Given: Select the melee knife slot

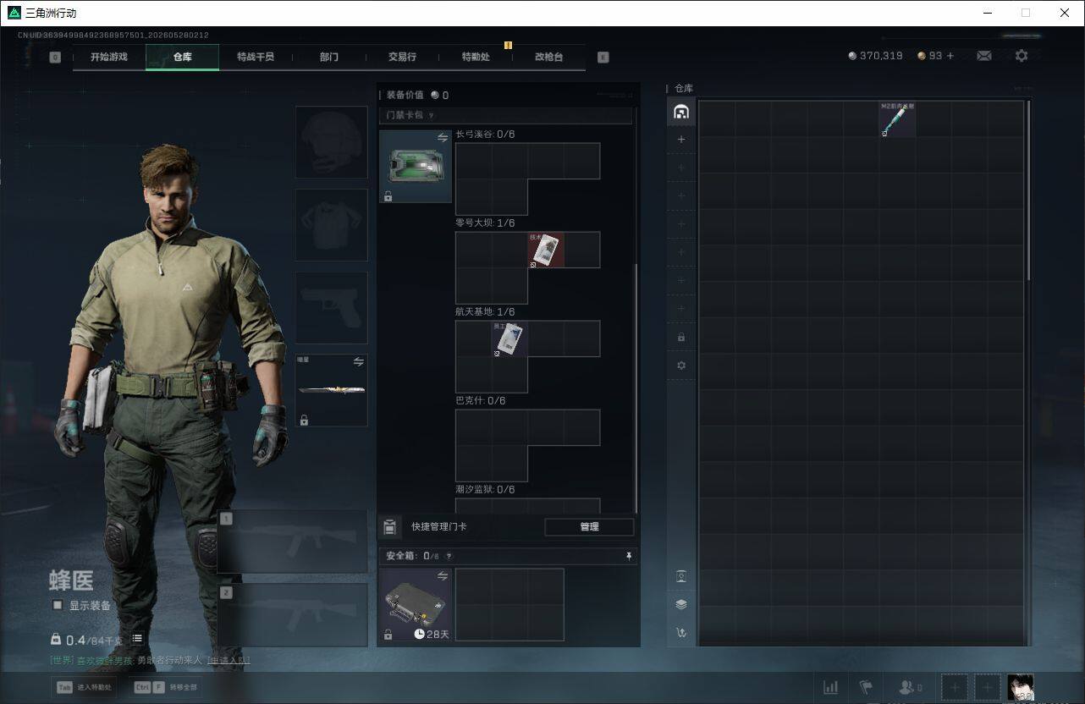Looking at the screenshot, I should (331, 390).
